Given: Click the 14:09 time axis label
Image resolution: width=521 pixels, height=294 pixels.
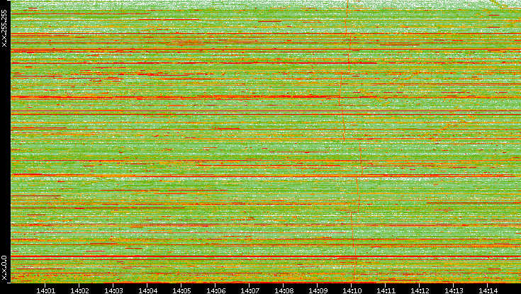Looking at the screenshot, I should [318, 290].
